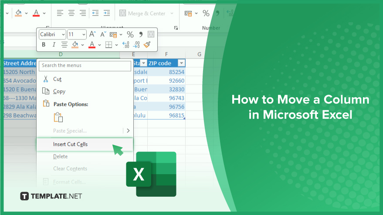Click the Merge & Center button
This screenshot has height=215, width=383.
[142, 13]
